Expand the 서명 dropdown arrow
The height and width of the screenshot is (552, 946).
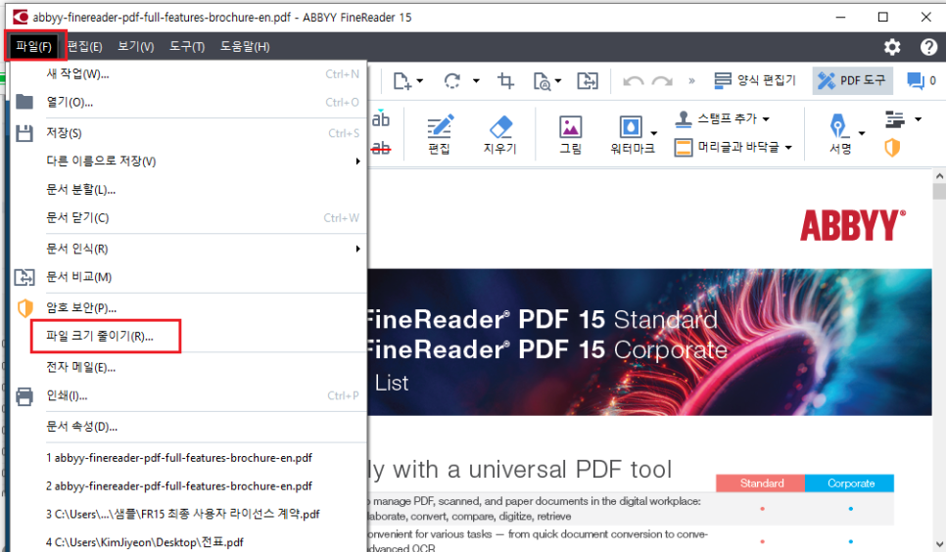[x=862, y=133]
